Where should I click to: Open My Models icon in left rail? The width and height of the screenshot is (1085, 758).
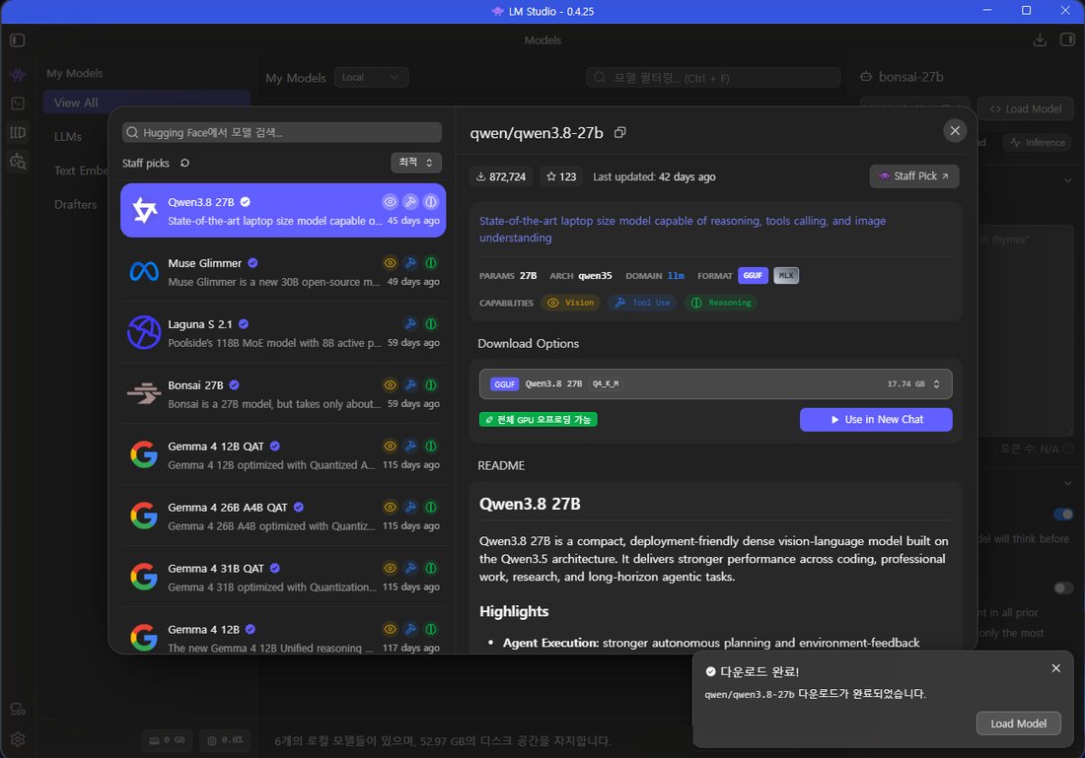(x=18, y=132)
